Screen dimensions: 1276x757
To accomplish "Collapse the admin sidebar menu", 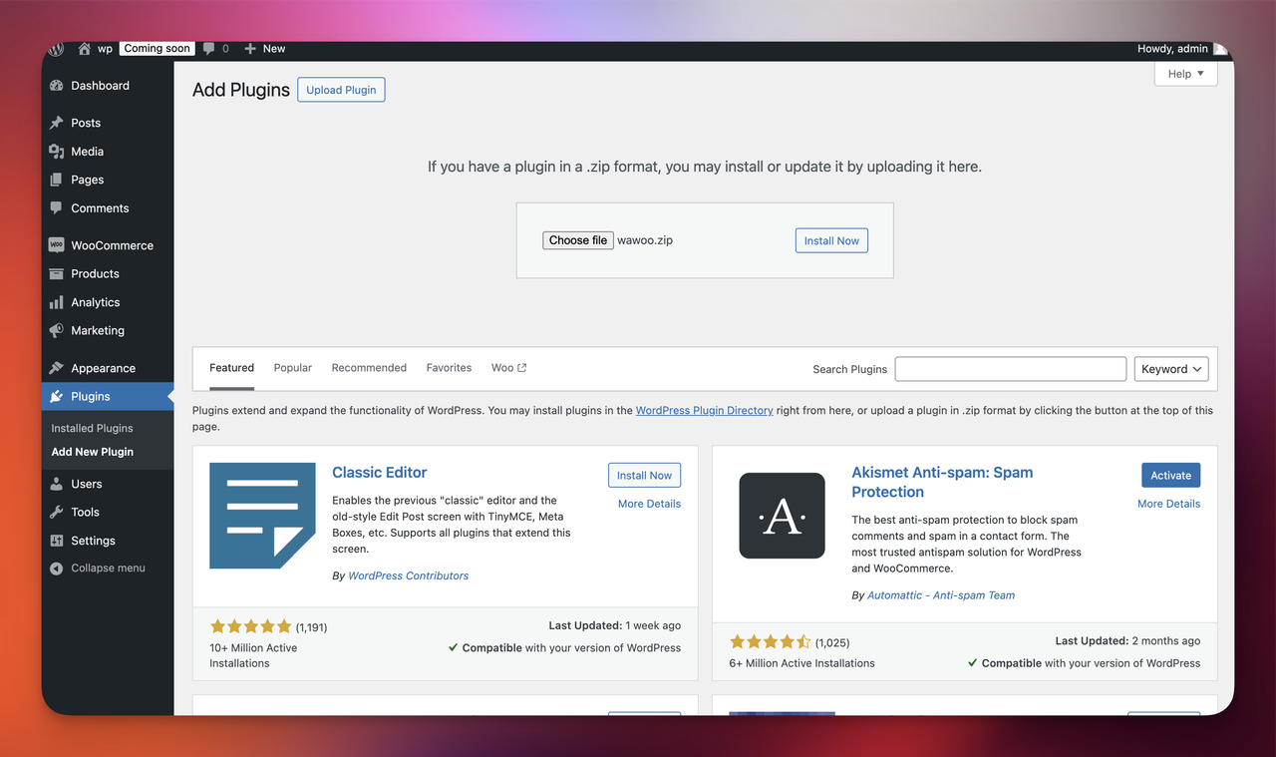I will pos(98,568).
